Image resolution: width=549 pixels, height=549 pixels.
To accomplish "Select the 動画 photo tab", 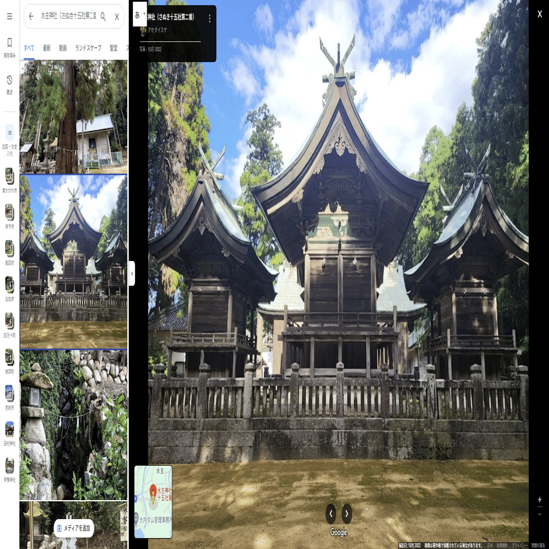I will click(63, 48).
